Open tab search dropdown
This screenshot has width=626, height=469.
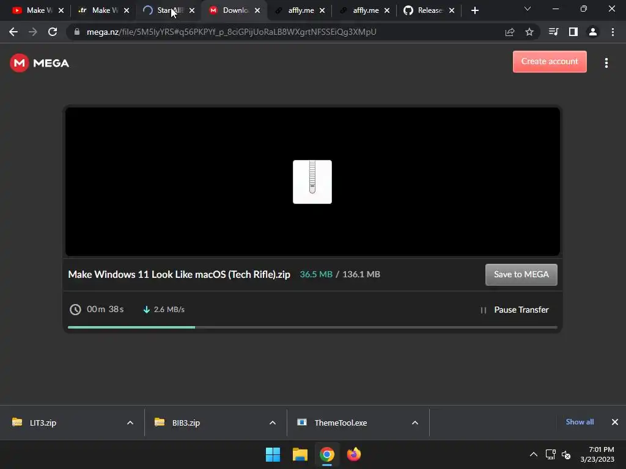[528, 9]
